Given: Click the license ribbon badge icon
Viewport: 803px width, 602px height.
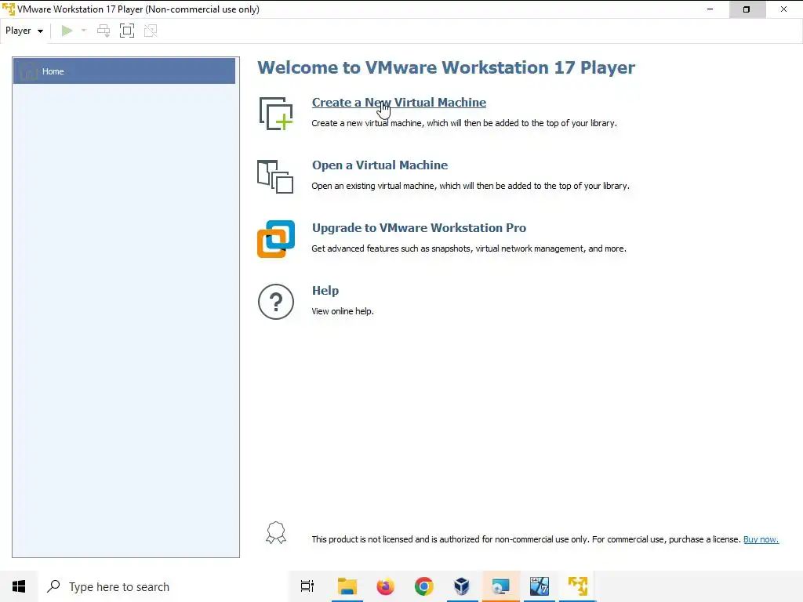Looking at the screenshot, I should tap(276, 532).
